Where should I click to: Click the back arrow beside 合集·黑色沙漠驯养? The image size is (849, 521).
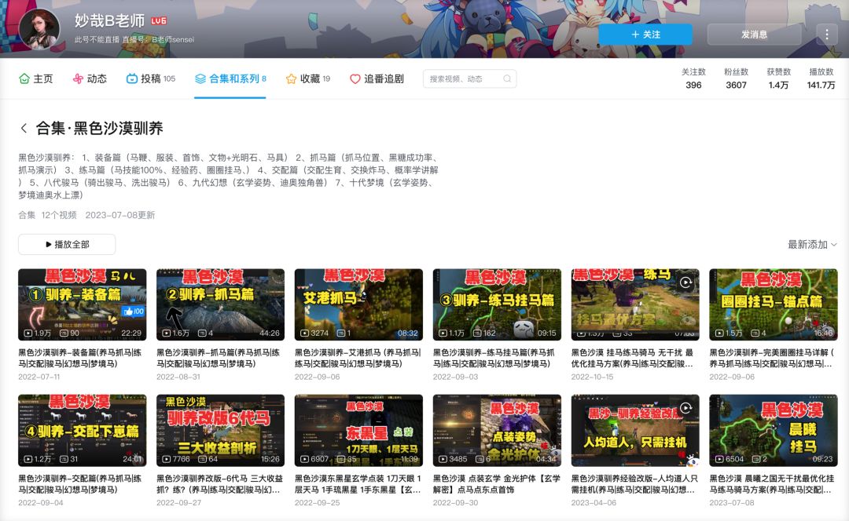24,128
